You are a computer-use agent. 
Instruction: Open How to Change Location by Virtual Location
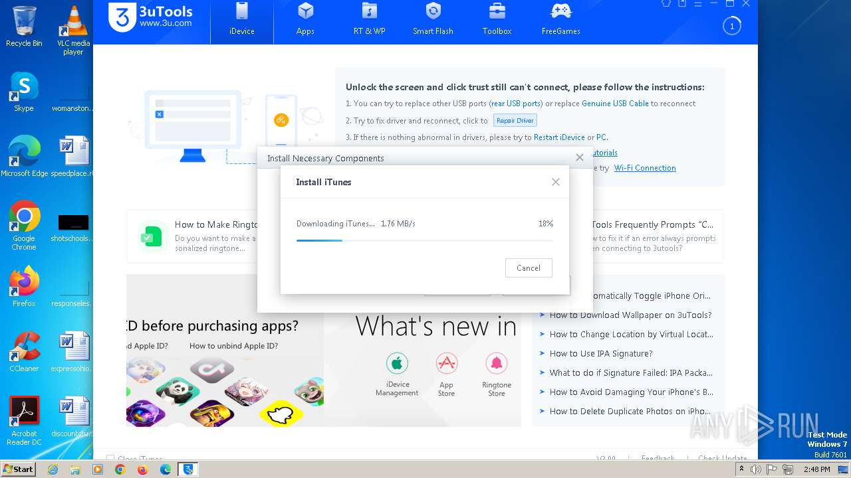[631, 335]
